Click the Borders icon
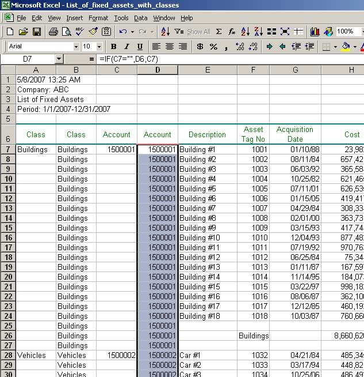Viewport: 364px width, 377px height. 326,46
